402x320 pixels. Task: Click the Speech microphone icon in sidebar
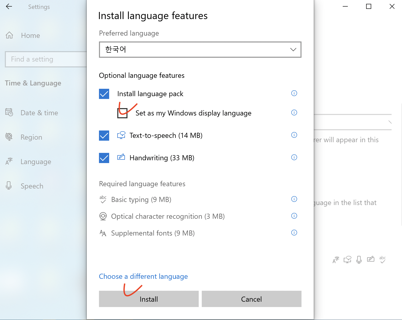click(9, 186)
